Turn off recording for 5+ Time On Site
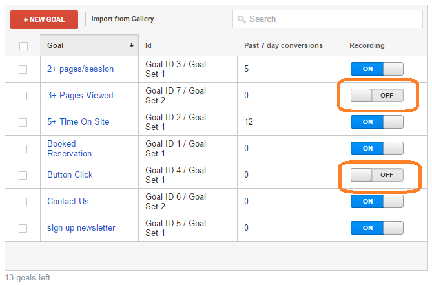 pos(377,122)
